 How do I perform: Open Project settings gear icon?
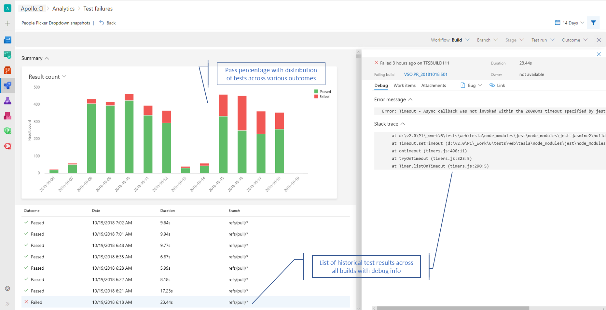point(7,289)
